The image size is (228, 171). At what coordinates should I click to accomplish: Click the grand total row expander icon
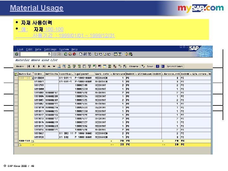click(20, 144)
